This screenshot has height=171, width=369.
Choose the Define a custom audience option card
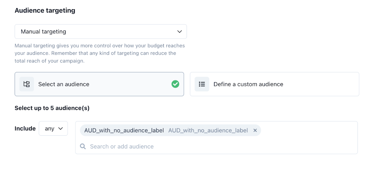pyautogui.click(x=274, y=84)
